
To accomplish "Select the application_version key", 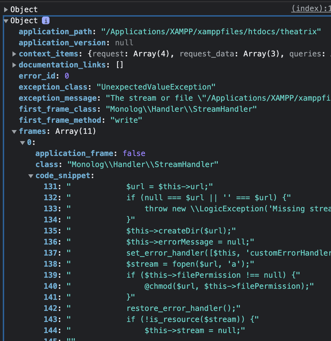I will coord(62,43).
